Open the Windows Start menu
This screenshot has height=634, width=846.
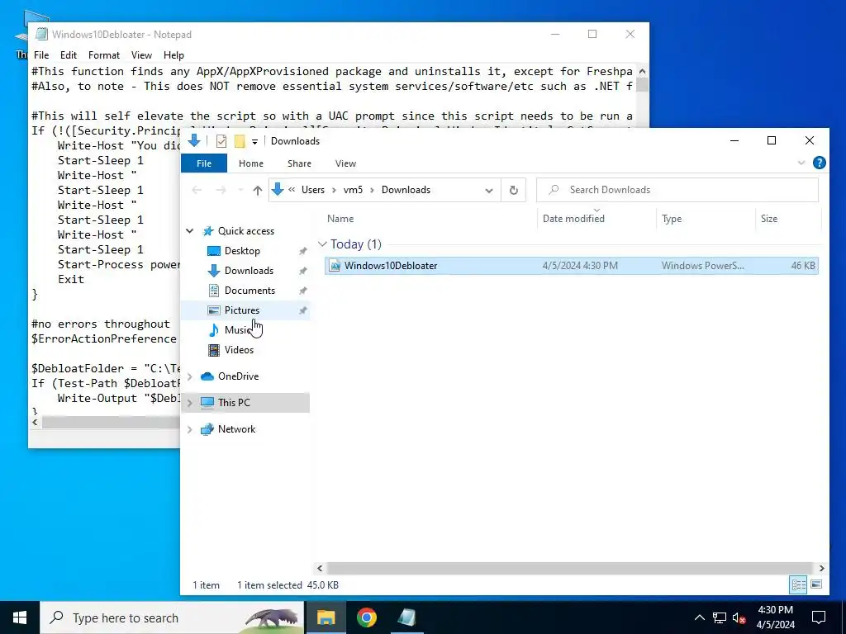(x=20, y=617)
